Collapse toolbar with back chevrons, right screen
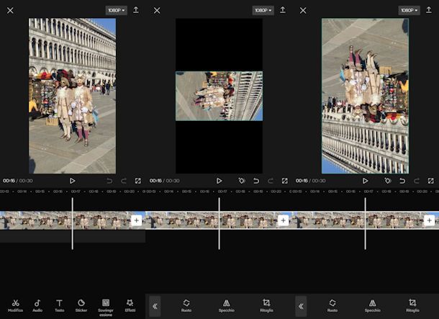Screen dimensions: 439x319 [x=301, y=306]
